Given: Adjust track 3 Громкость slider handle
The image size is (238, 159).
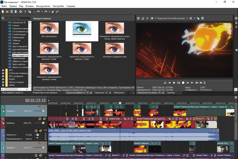Looking at the screenshot, I should tap(38, 135).
